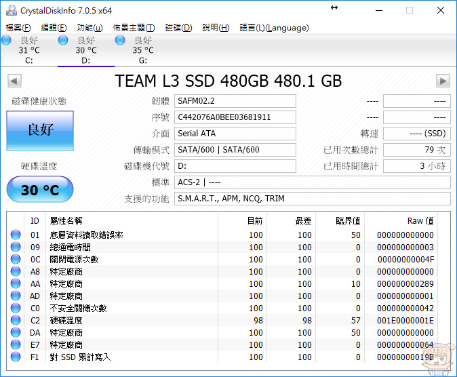
Task: Open the 說明(H) menu
Action: [216, 28]
